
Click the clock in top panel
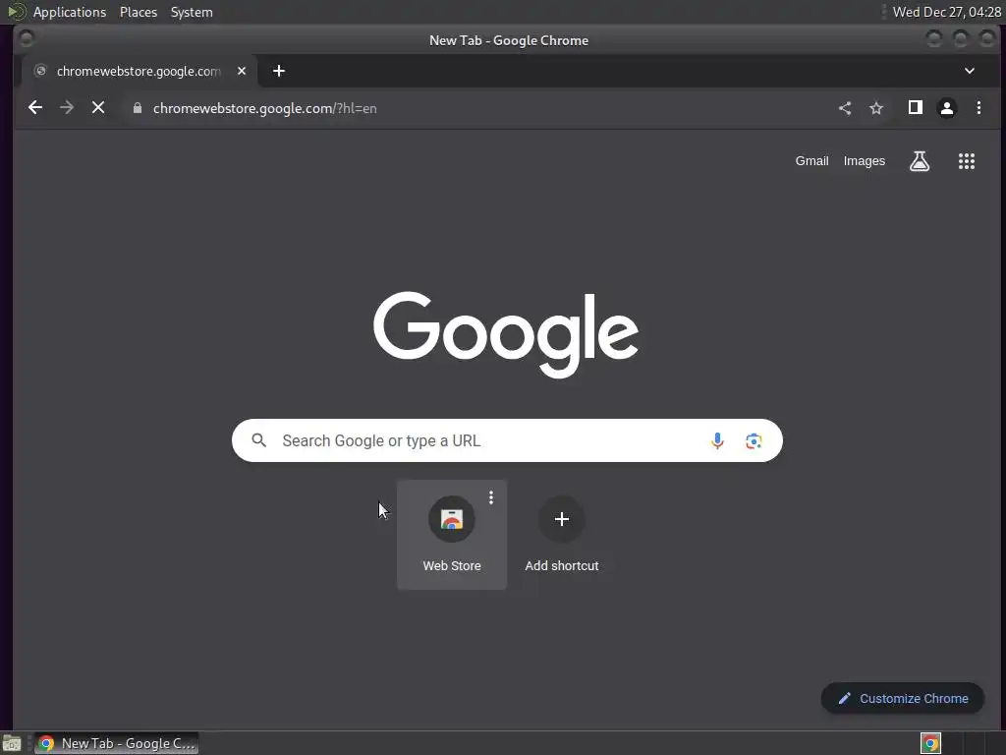point(947,12)
